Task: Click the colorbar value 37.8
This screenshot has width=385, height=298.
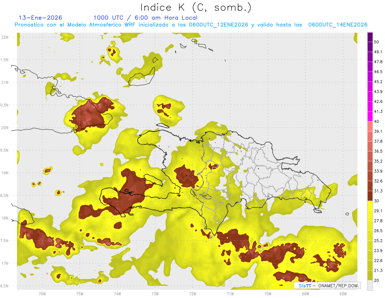Action: (378, 141)
